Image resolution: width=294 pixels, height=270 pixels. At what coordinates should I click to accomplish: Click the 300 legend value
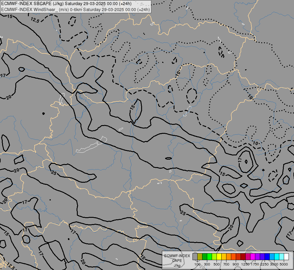pos(207,264)
